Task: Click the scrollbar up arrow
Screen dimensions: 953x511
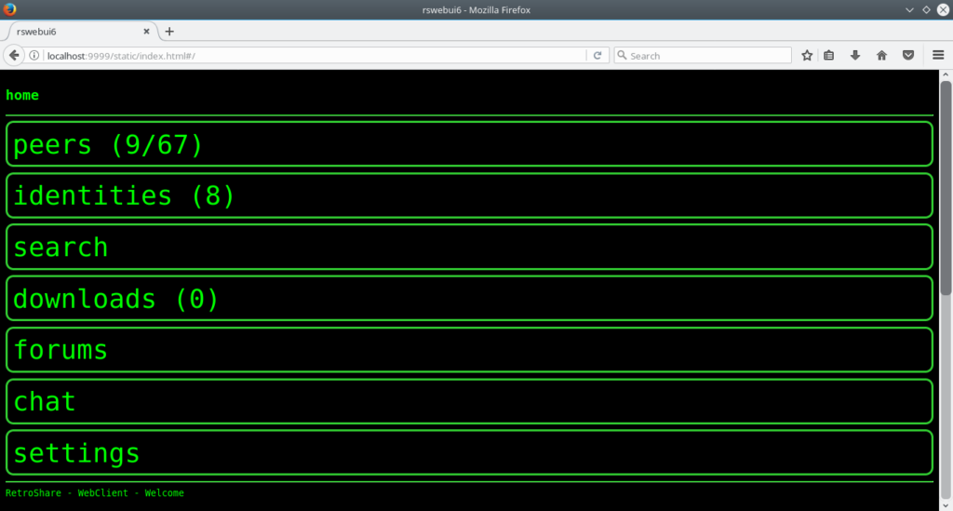Action: (946, 74)
